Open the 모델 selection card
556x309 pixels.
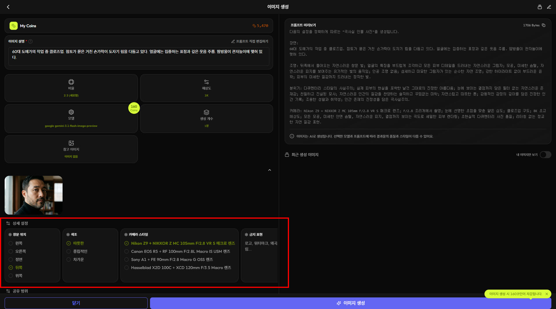click(71, 119)
